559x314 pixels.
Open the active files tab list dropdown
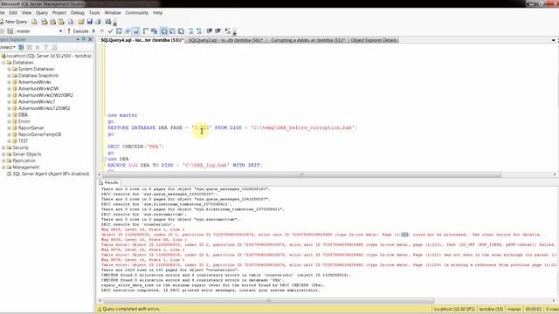[x=553, y=40]
